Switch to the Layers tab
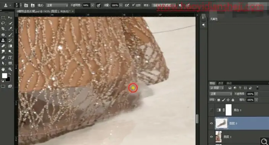The image size is (269, 145). point(212,83)
